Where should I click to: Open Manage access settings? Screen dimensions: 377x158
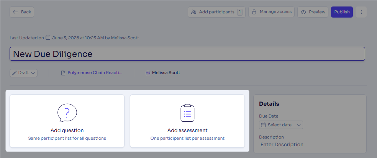(271, 12)
